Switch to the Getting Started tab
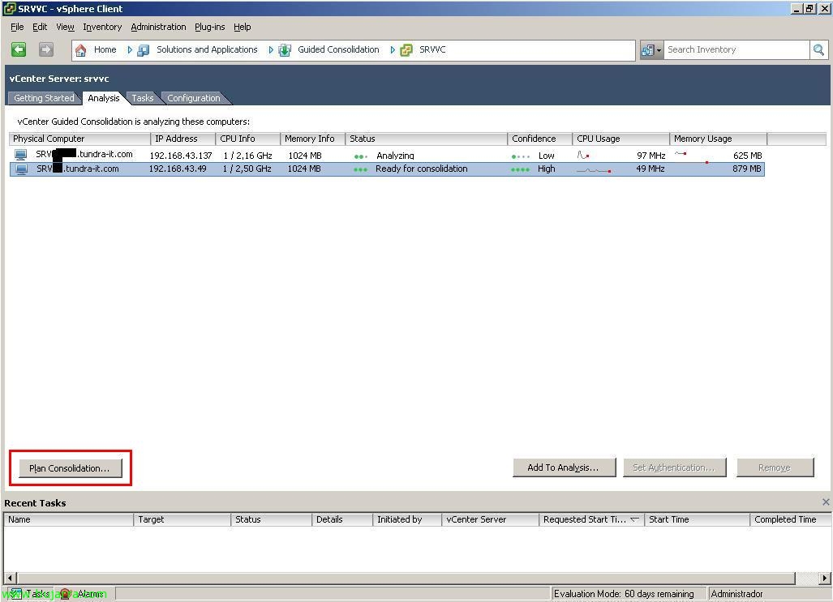This screenshot has height=602, width=833. point(44,98)
